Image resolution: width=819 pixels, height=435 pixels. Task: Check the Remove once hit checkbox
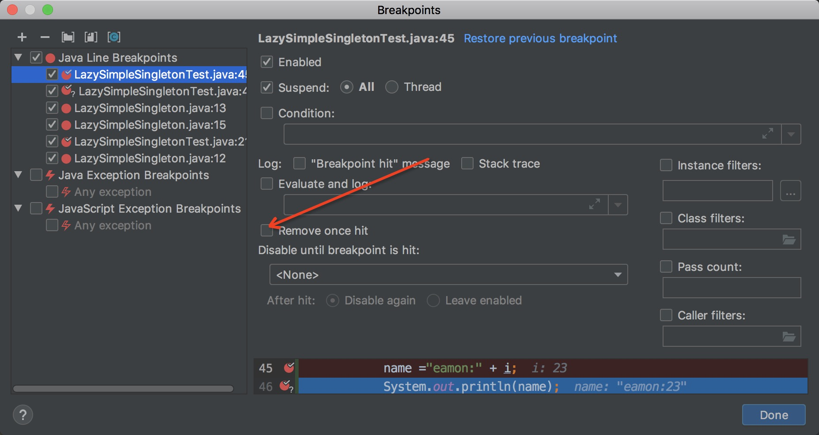pos(267,230)
